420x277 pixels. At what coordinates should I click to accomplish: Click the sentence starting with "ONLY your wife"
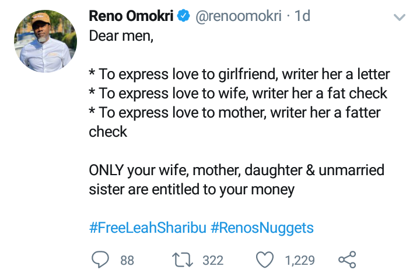[x=236, y=171]
